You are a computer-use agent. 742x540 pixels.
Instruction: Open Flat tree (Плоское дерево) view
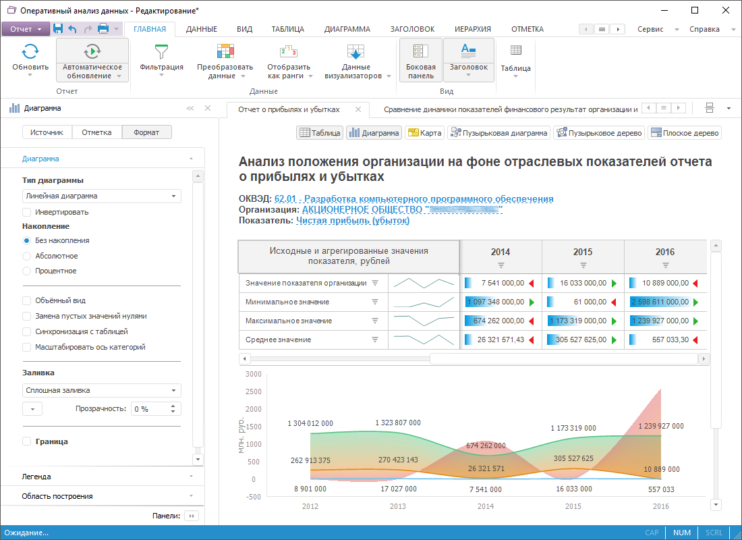tap(685, 133)
